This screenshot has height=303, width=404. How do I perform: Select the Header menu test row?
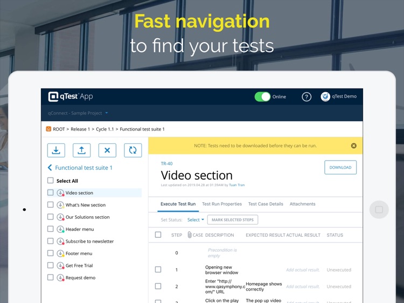coord(94,229)
